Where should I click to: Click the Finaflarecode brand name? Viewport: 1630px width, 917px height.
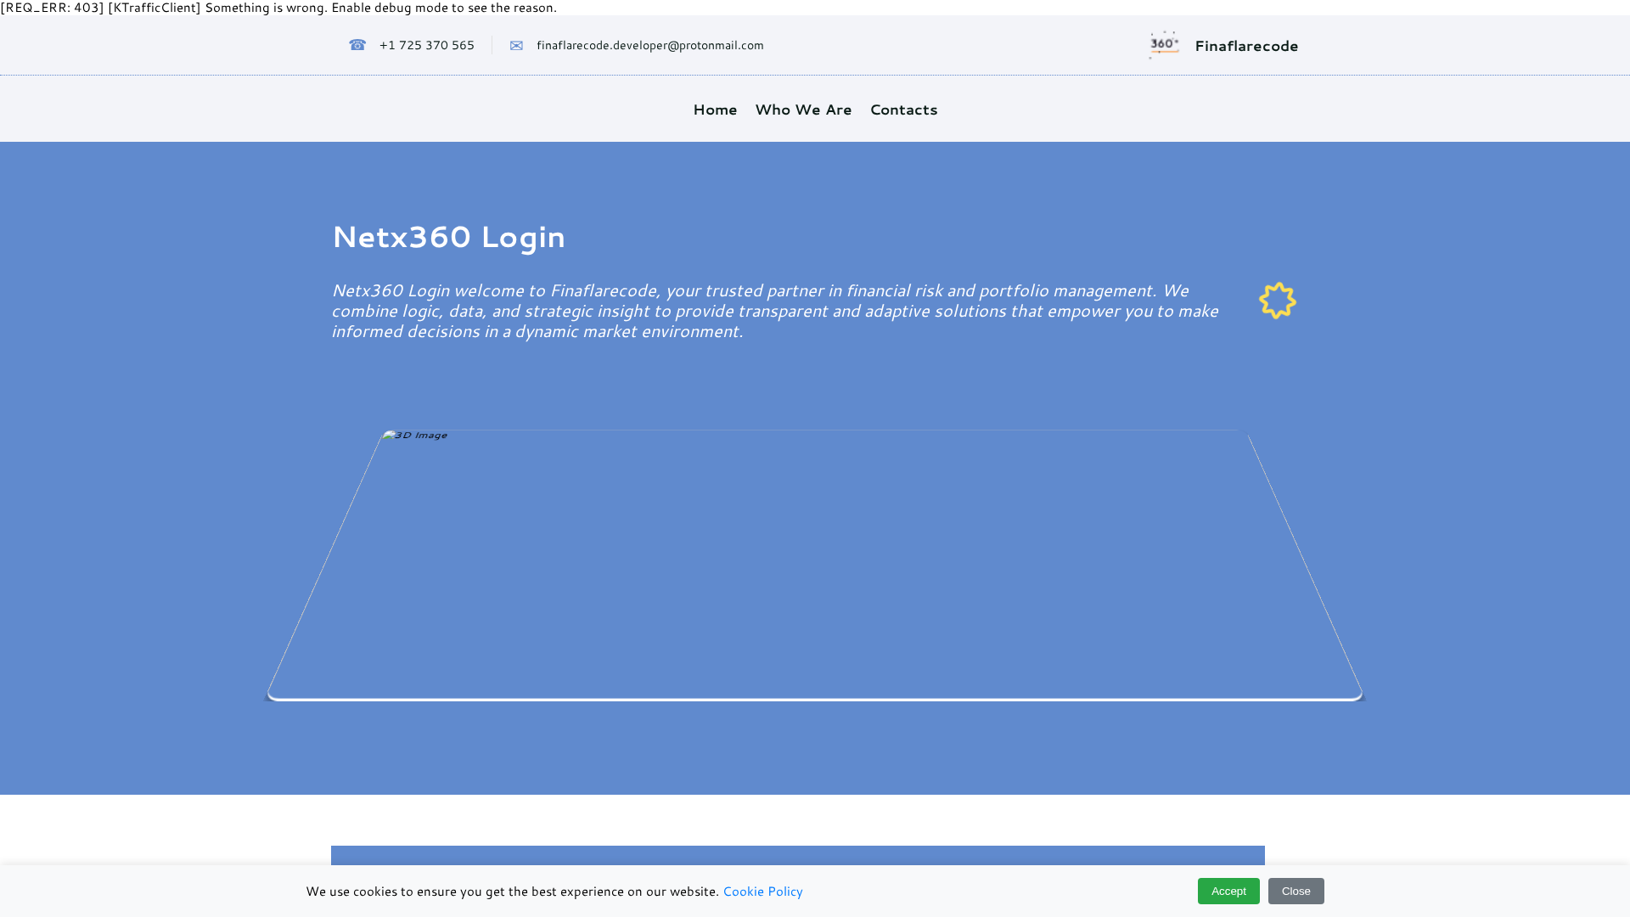coord(1246,46)
